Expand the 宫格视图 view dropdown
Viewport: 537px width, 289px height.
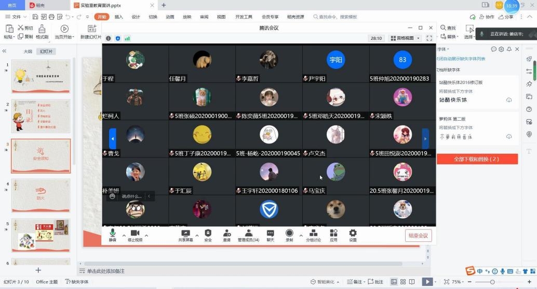point(405,38)
